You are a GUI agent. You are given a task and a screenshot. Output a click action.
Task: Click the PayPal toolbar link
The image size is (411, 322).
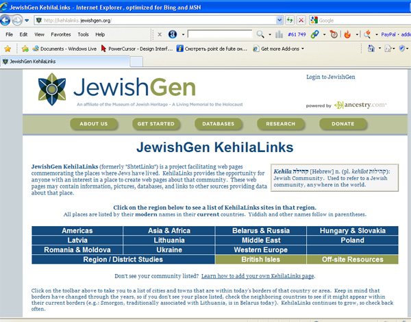click(388, 34)
